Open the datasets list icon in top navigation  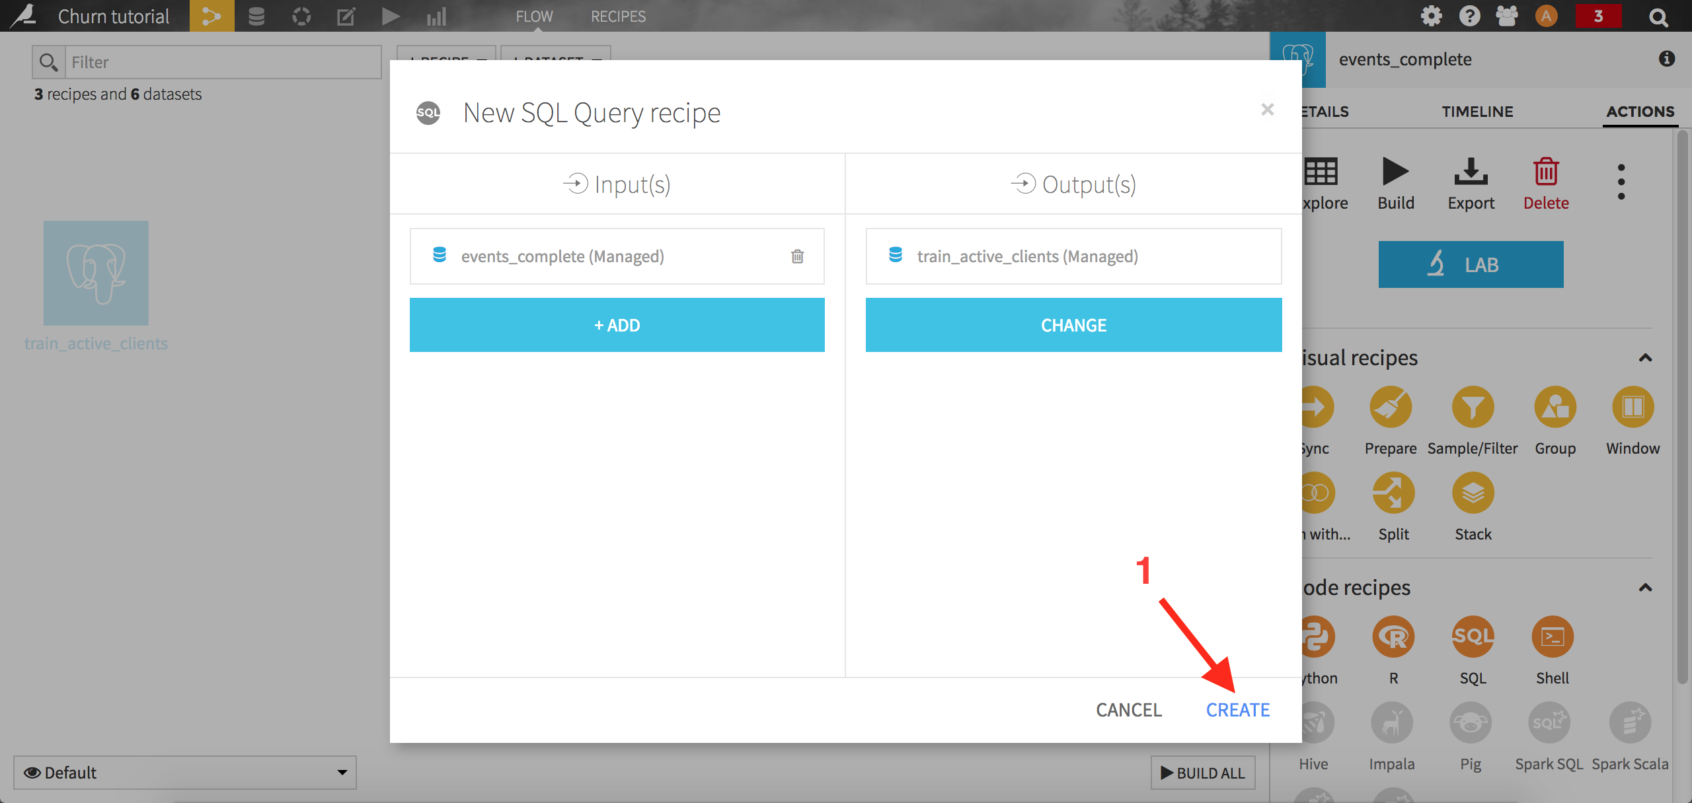click(256, 16)
